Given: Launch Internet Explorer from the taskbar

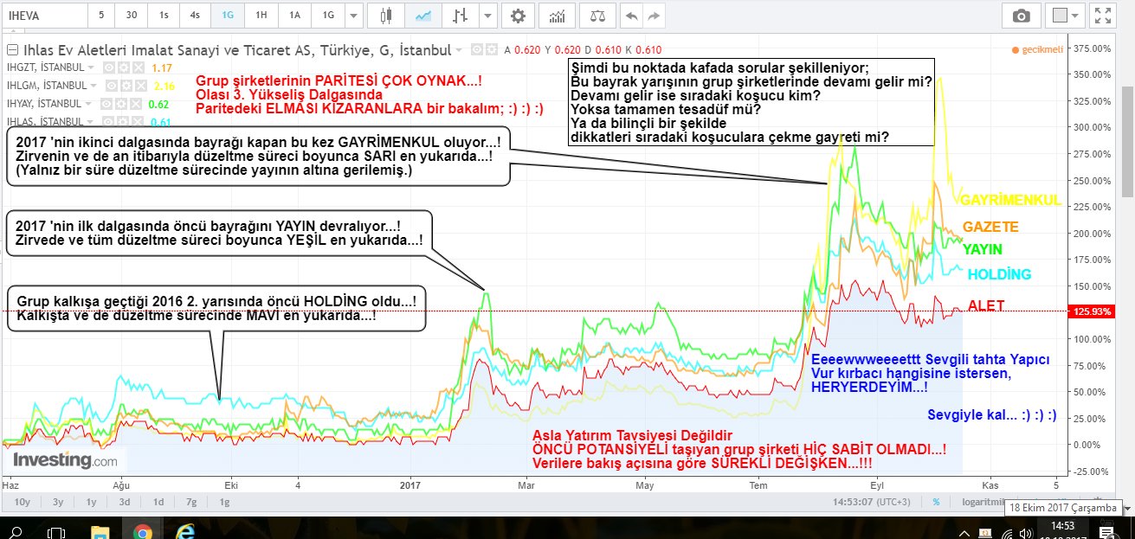Looking at the screenshot, I should pos(184,530).
